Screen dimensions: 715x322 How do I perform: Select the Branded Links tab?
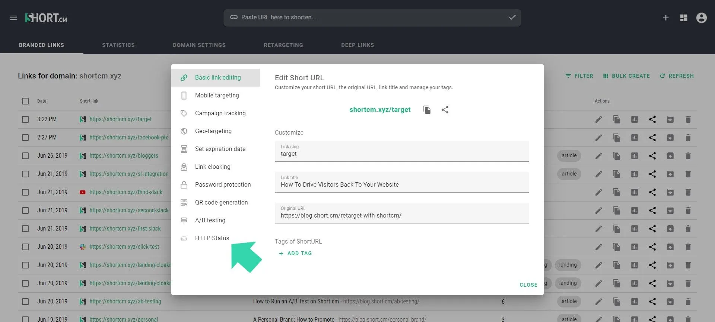pos(41,45)
